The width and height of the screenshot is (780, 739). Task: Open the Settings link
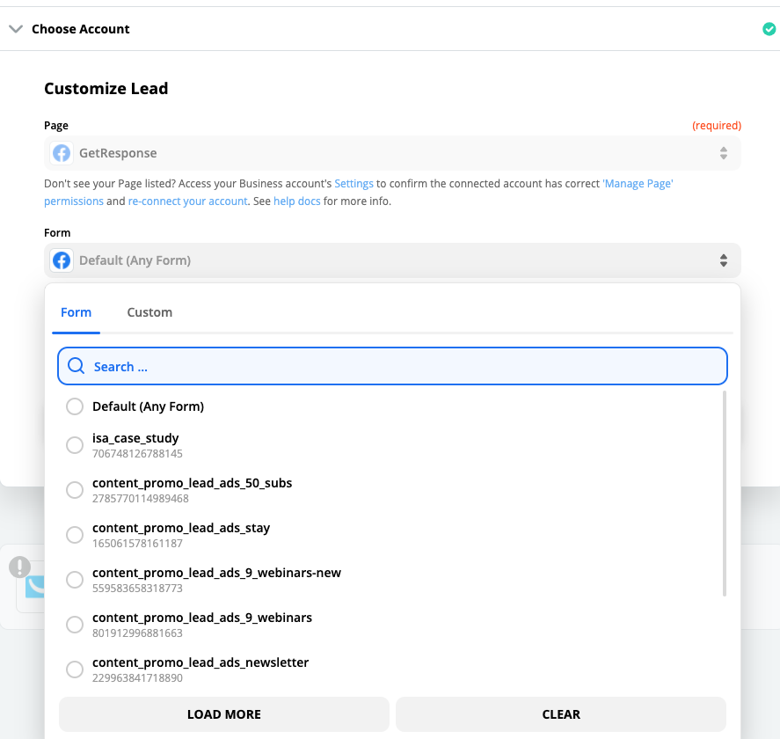(354, 184)
